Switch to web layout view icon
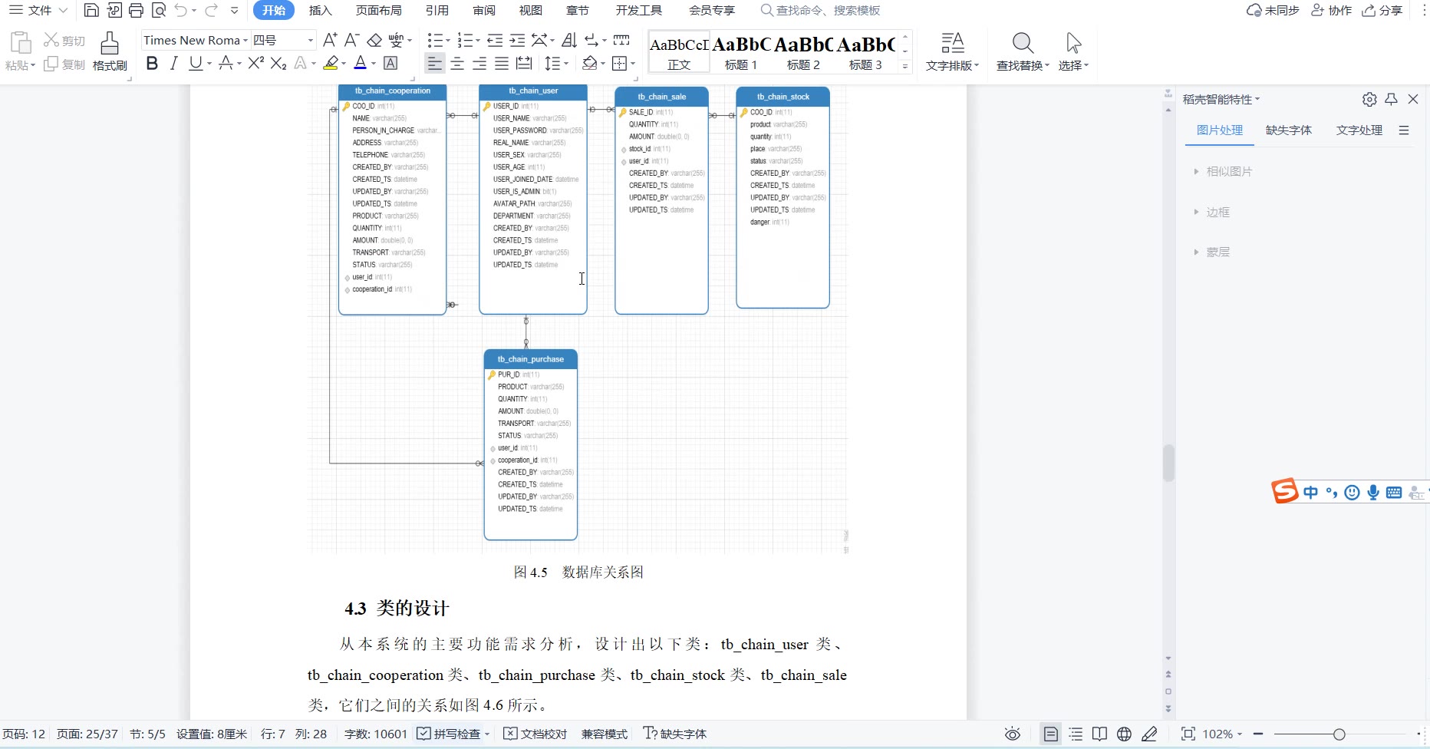The width and height of the screenshot is (1430, 749). pyautogui.click(x=1124, y=734)
